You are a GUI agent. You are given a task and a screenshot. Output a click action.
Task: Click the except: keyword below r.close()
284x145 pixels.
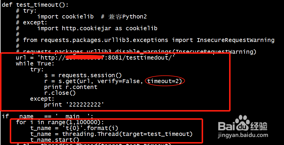click(x=43, y=99)
